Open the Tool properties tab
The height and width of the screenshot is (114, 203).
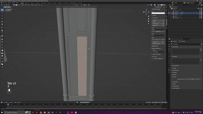(169, 41)
